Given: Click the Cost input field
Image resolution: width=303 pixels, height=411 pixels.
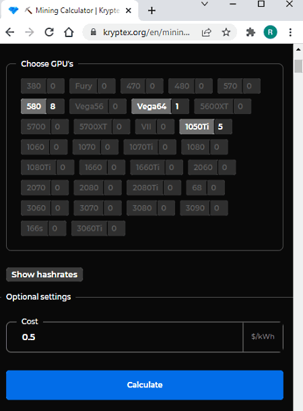Looking at the screenshot, I should point(125,337).
